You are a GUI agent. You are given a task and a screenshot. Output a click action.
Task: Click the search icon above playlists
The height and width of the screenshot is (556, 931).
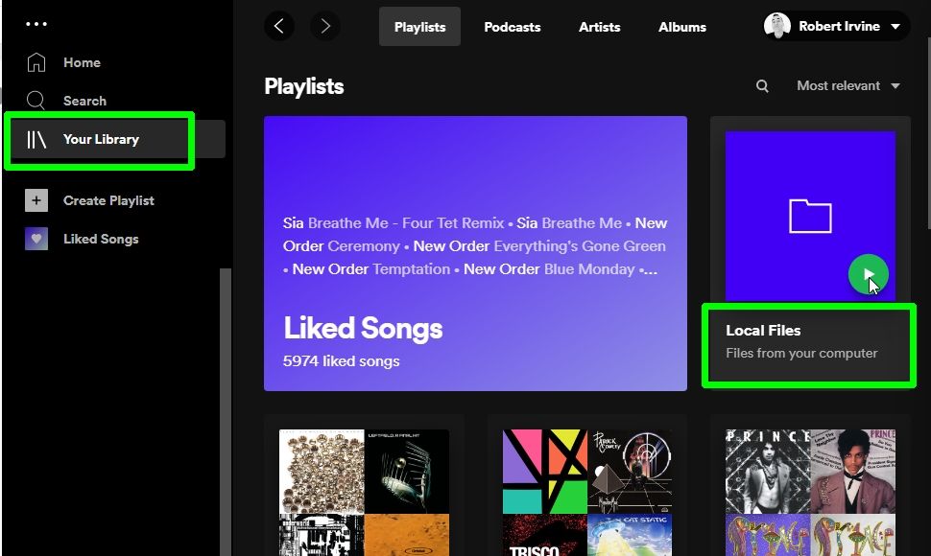click(762, 85)
